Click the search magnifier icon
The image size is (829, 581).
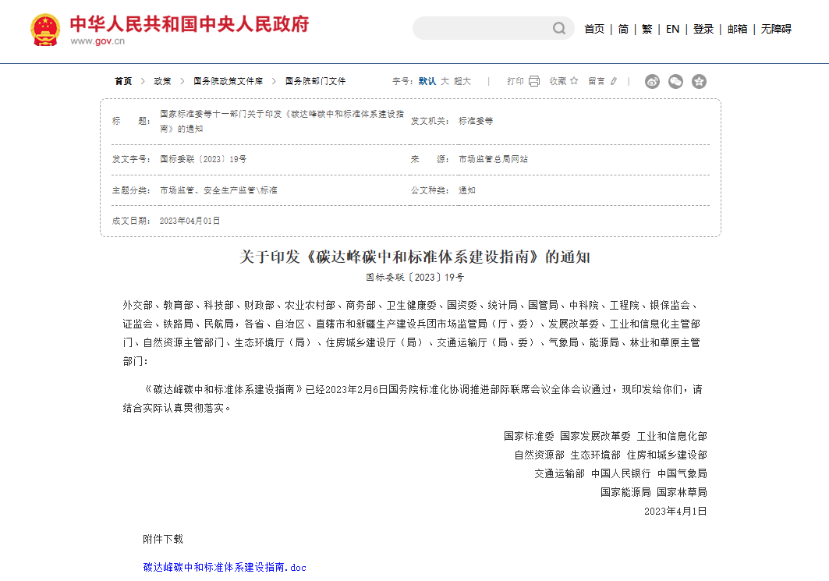(559, 29)
